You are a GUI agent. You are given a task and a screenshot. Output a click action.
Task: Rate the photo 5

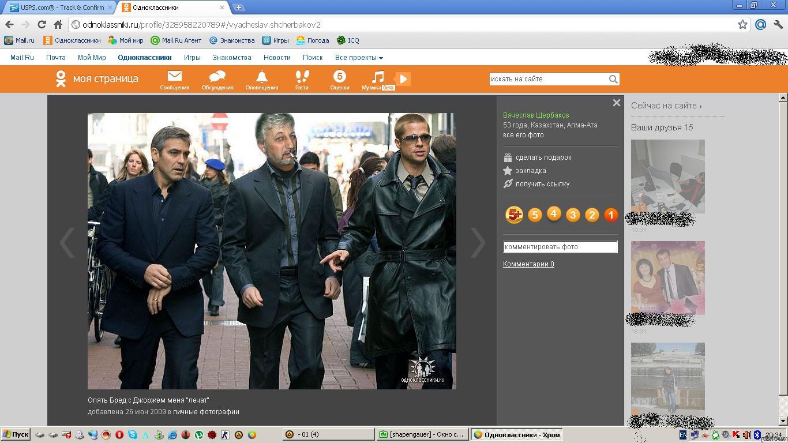pos(535,215)
